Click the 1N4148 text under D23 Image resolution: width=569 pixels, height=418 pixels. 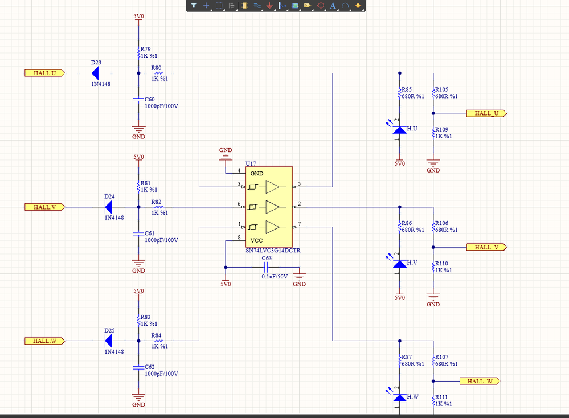pyautogui.click(x=101, y=84)
